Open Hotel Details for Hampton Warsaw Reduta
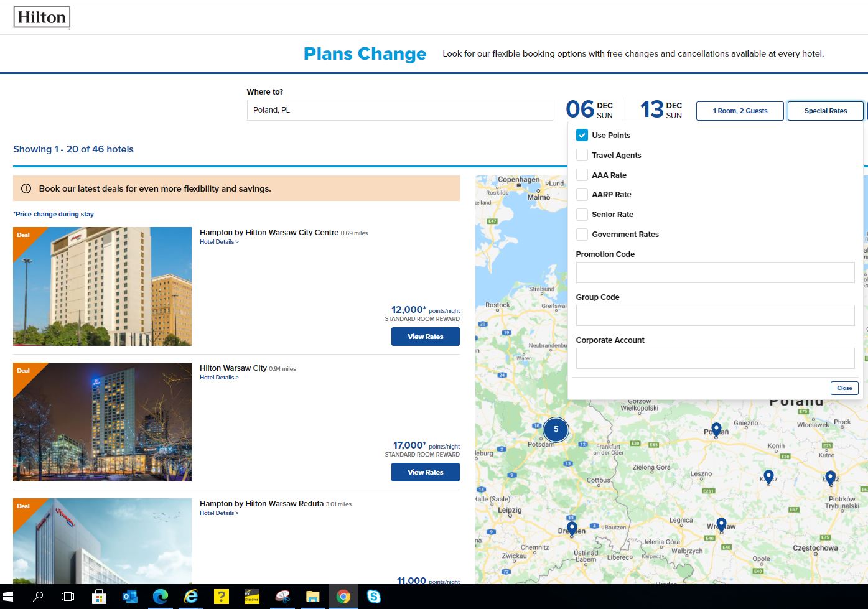Viewport: 868px width, 609px height. click(x=219, y=513)
